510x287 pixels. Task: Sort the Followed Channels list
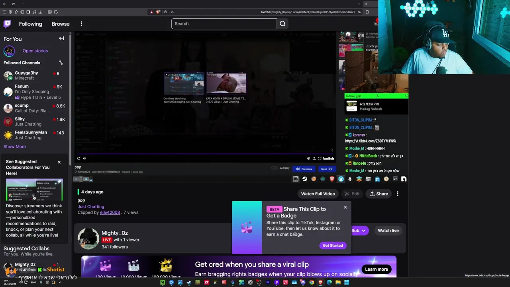(x=61, y=63)
